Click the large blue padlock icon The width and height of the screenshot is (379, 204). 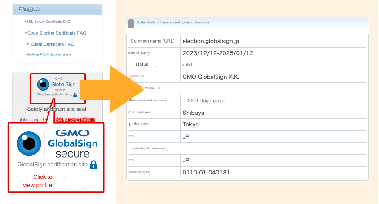93,165
